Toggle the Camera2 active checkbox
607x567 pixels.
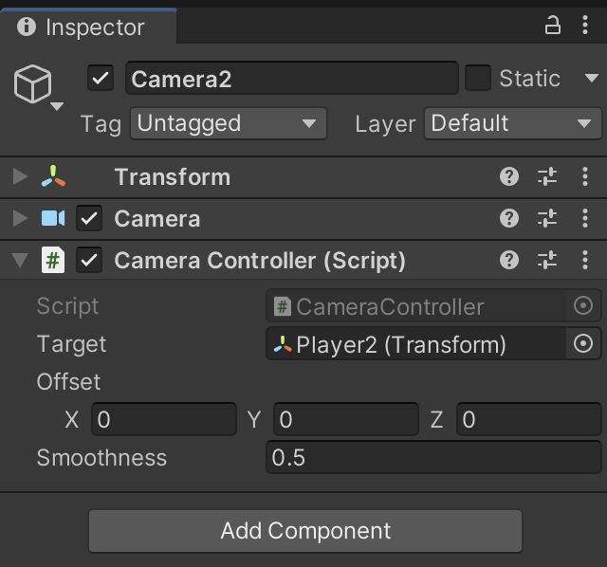101,78
